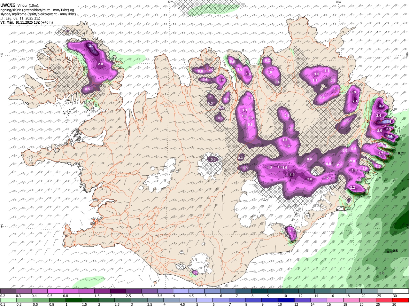The height and width of the screenshot is (307, 409).
Task: Click the 3.7 snowfall value in the Westfjords
Action: (91, 46)
